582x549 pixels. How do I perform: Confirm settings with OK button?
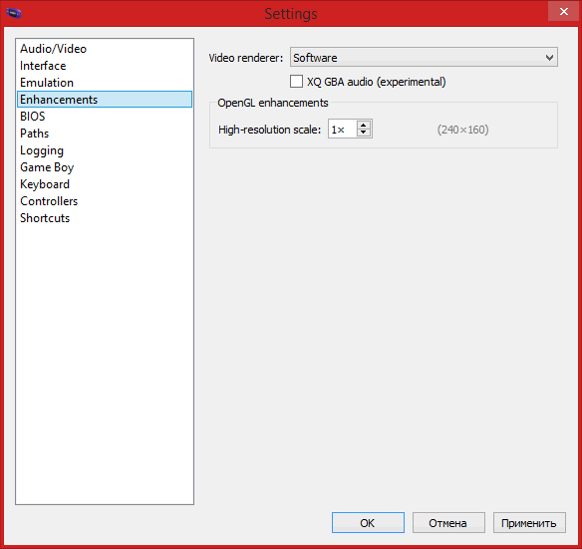click(x=368, y=523)
